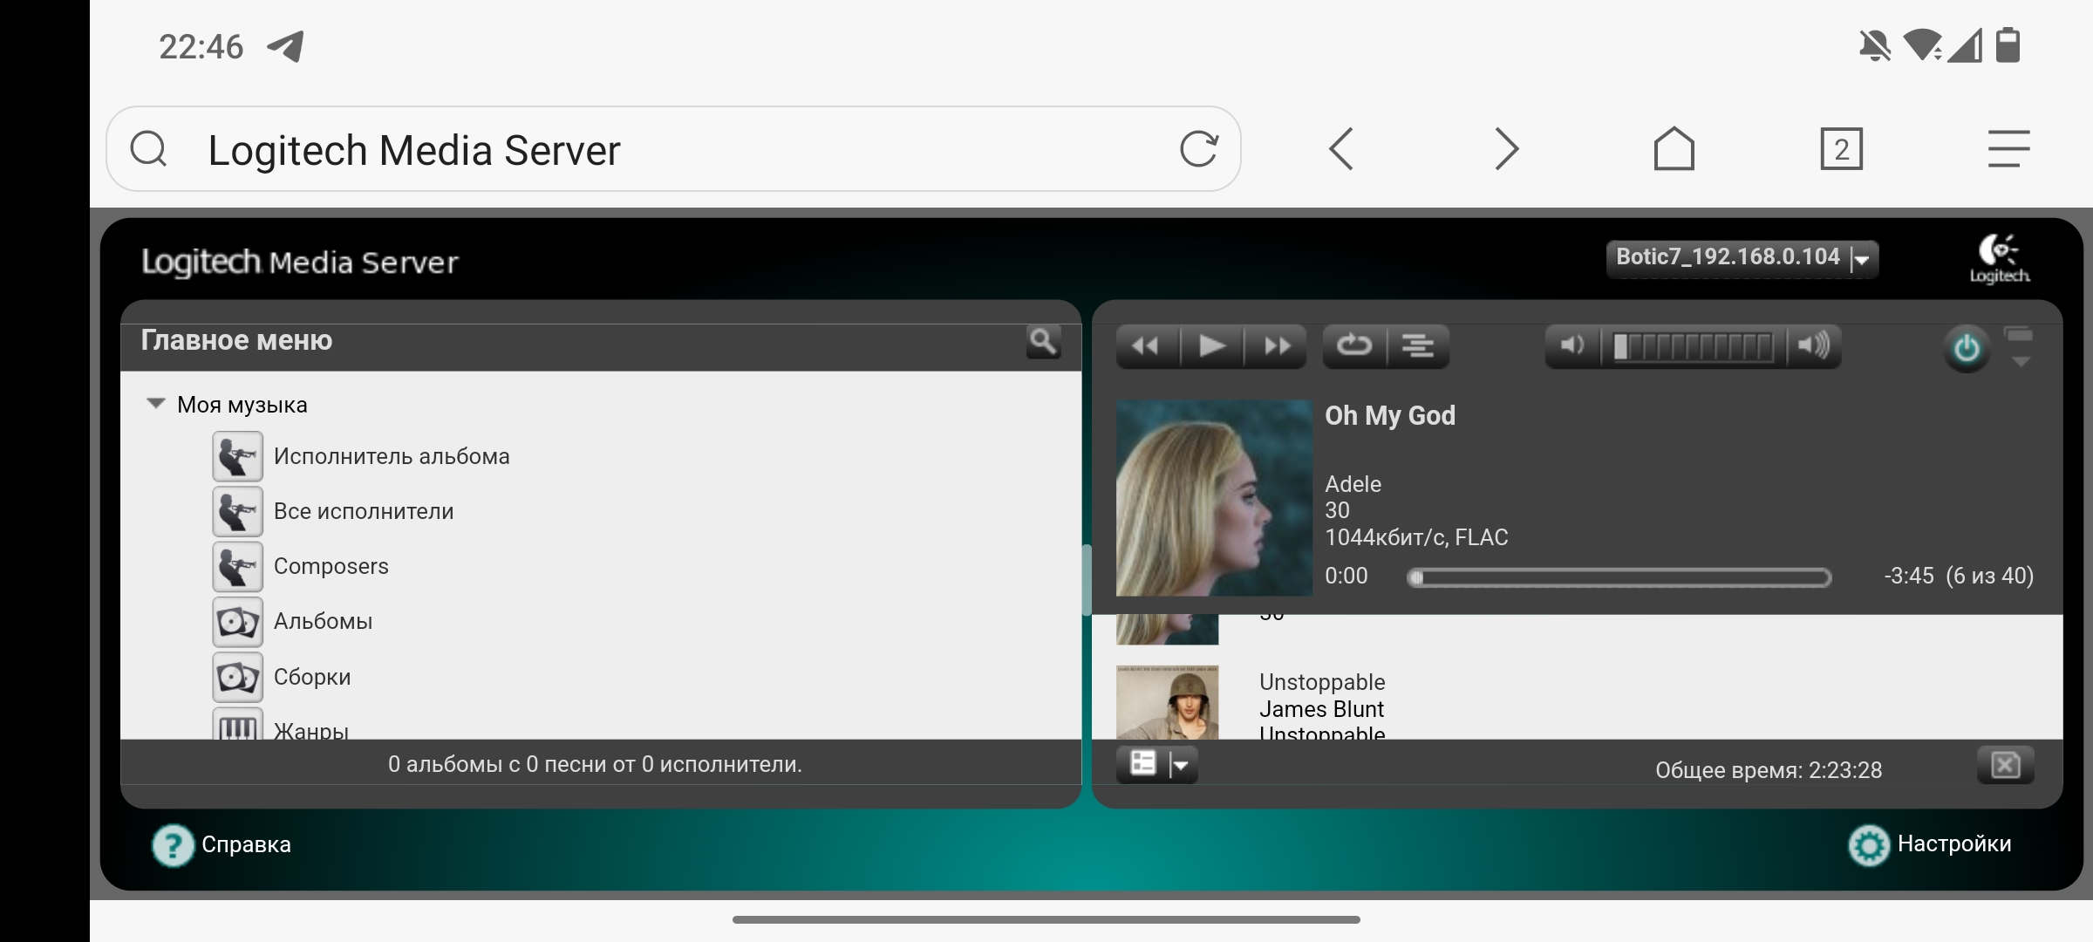Collapse the now playing panel arrow

(2020, 361)
